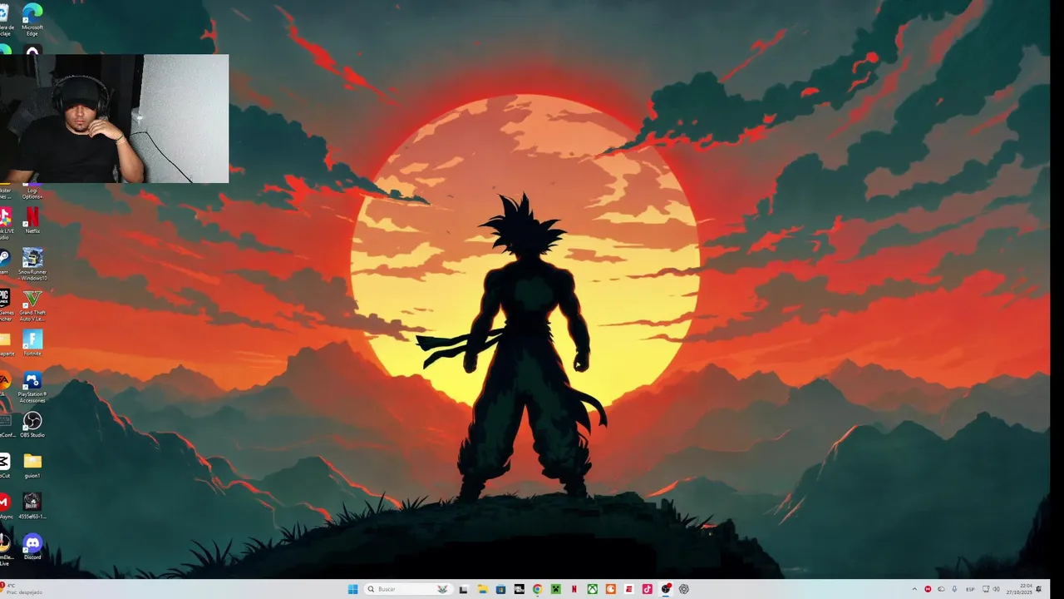Show hidden system tray icons chevron
The width and height of the screenshot is (1064, 599).
[914, 589]
